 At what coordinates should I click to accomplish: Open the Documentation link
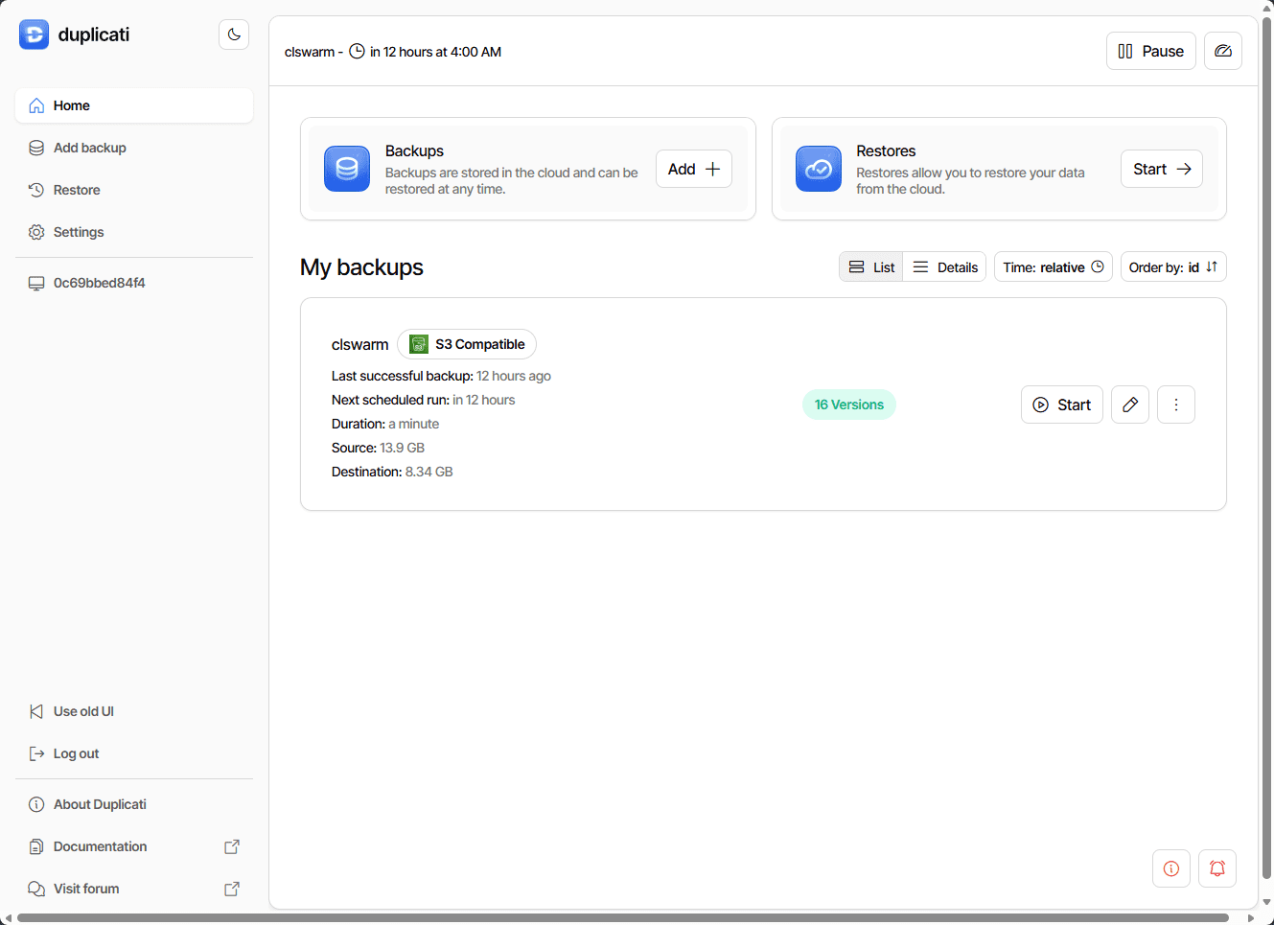coord(134,846)
